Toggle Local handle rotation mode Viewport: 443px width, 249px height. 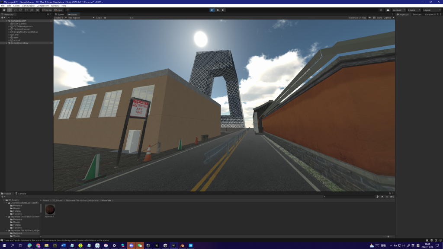pyautogui.click(x=58, y=10)
